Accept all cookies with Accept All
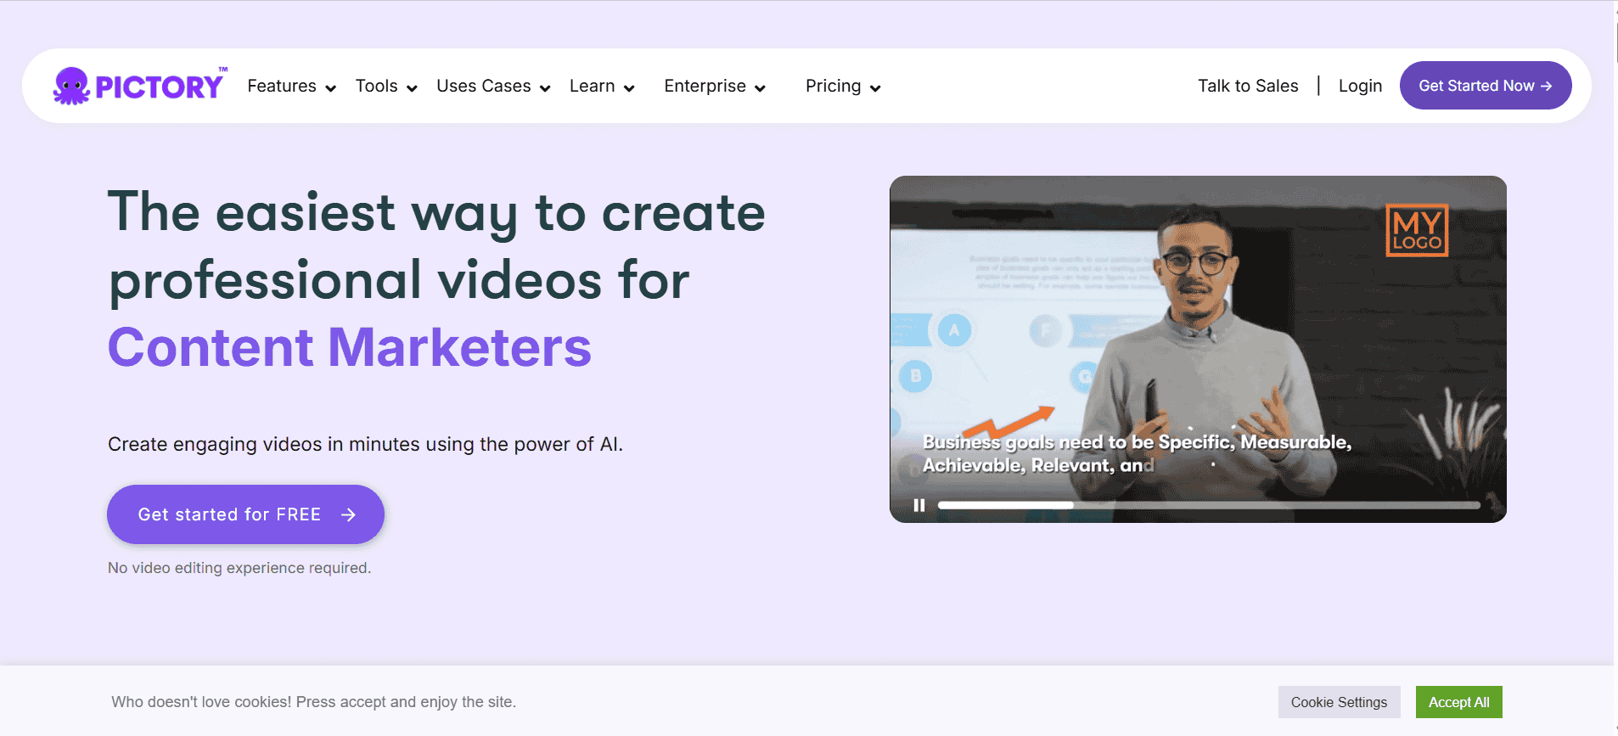This screenshot has width=1618, height=736. coord(1458,702)
